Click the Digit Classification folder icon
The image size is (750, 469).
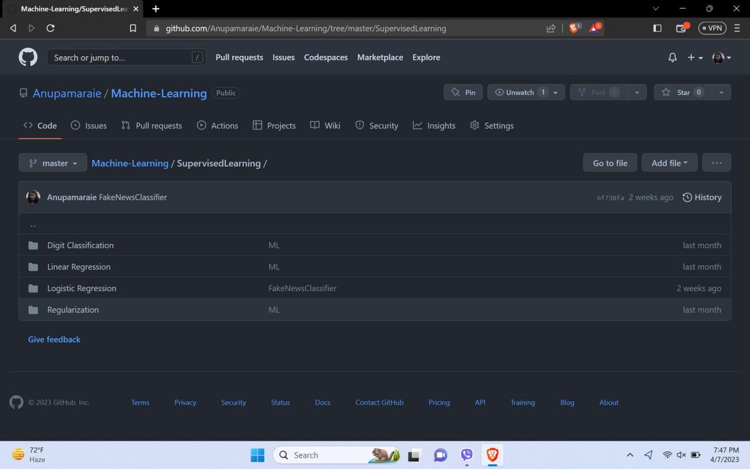(x=33, y=245)
